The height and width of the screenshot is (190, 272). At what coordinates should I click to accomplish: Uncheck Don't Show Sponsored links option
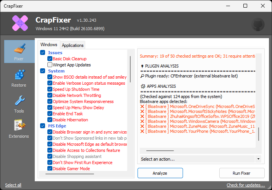point(50,138)
